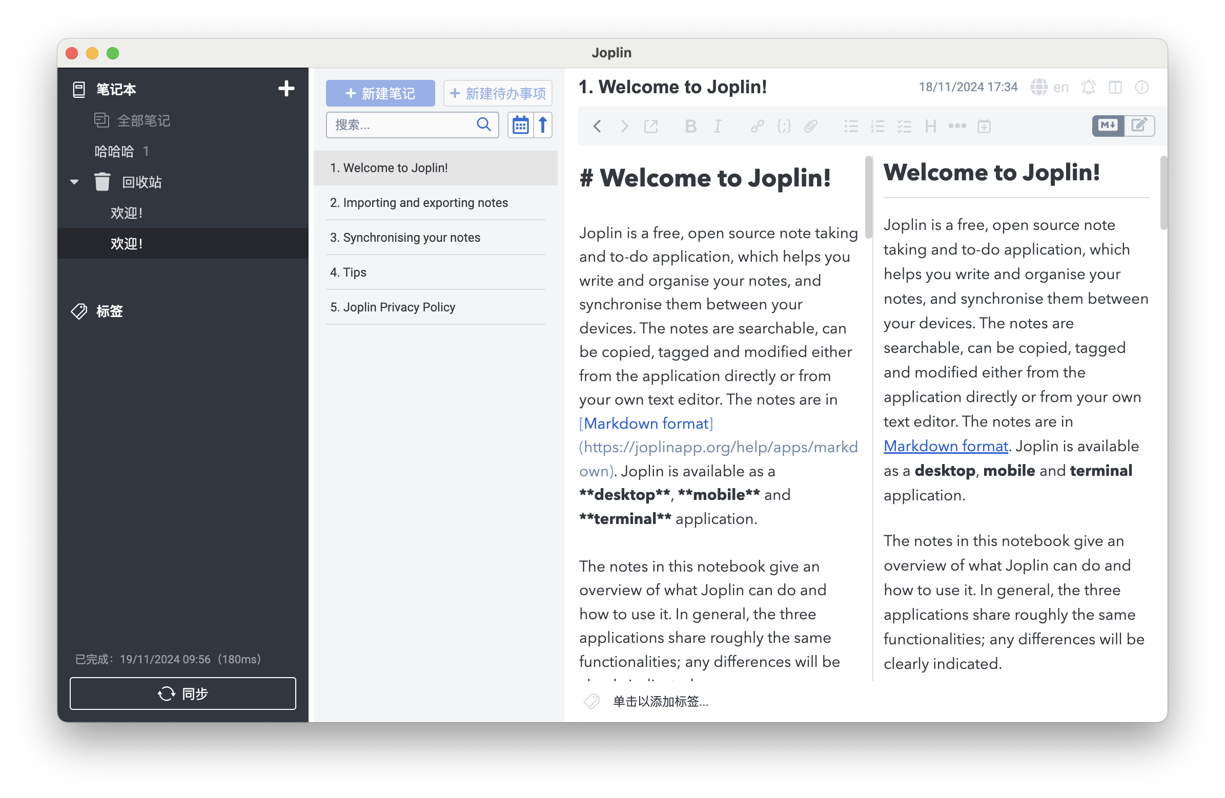Switch to Markdown editor M↓ toggle
The height and width of the screenshot is (798, 1225).
(x=1108, y=125)
